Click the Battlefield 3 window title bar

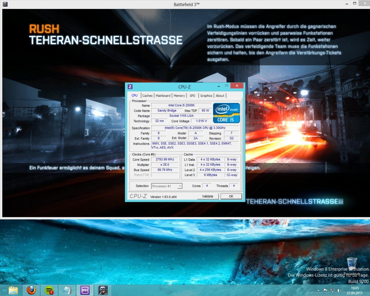pyautogui.click(x=186, y=4)
